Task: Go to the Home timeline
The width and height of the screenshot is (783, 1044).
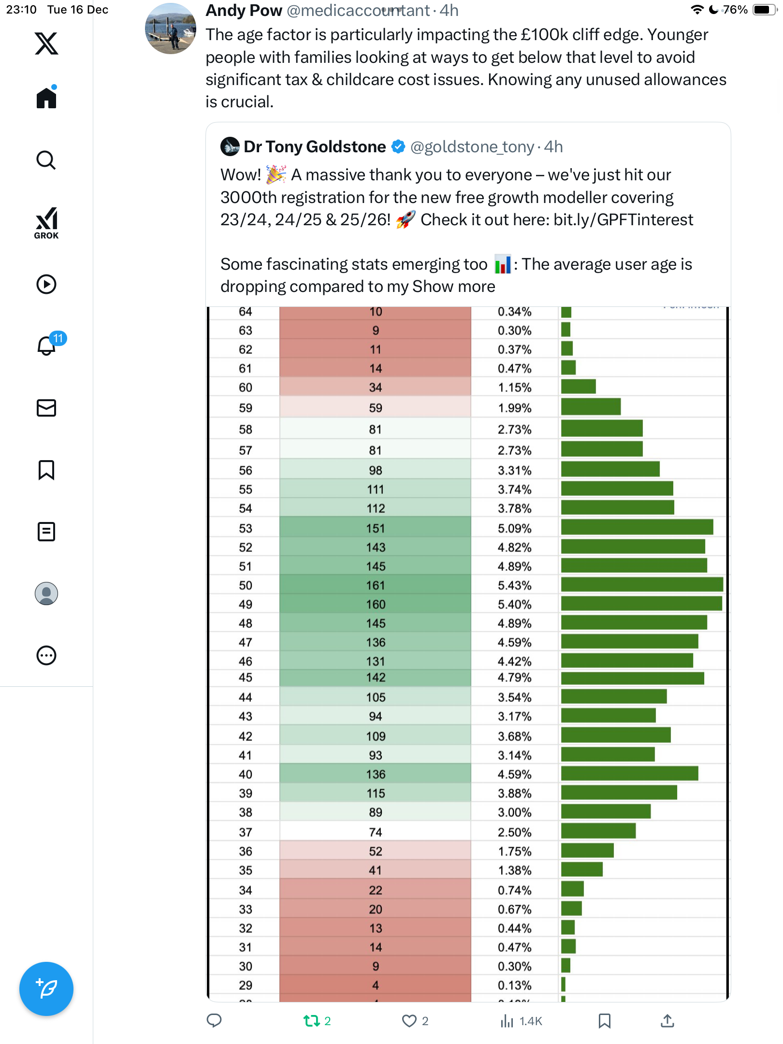Action: pyautogui.click(x=46, y=98)
